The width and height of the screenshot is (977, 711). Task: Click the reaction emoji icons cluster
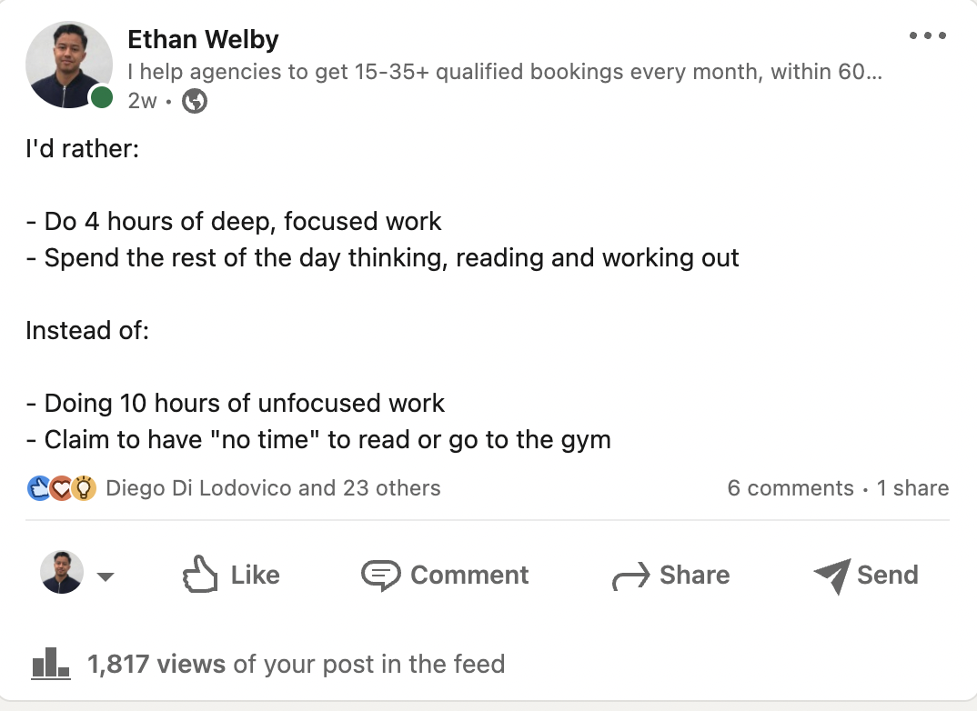62,489
